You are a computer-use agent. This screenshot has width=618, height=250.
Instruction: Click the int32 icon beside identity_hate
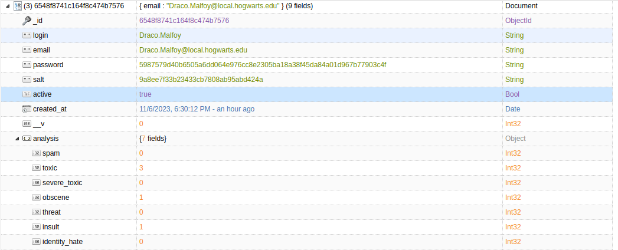click(36, 242)
